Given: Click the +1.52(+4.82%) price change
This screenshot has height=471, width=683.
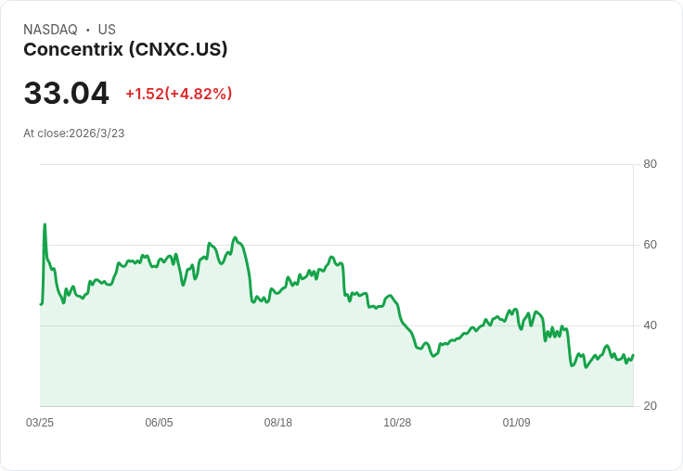Looking at the screenshot, I should 178,94.
